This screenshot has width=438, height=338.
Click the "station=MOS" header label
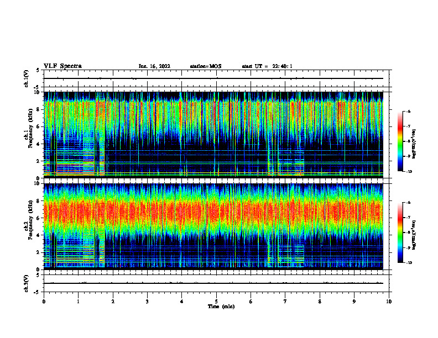(206, 66)
